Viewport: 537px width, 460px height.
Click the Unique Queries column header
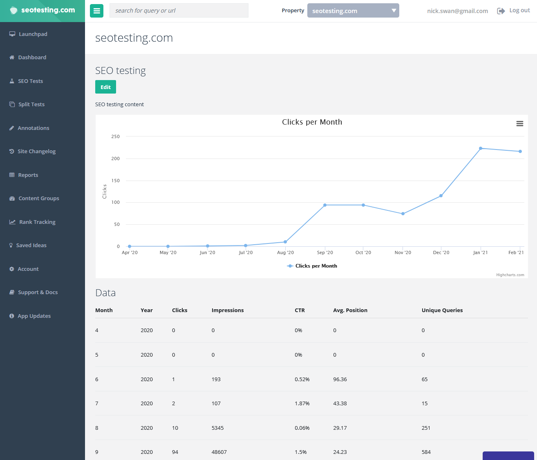[442, 310]
